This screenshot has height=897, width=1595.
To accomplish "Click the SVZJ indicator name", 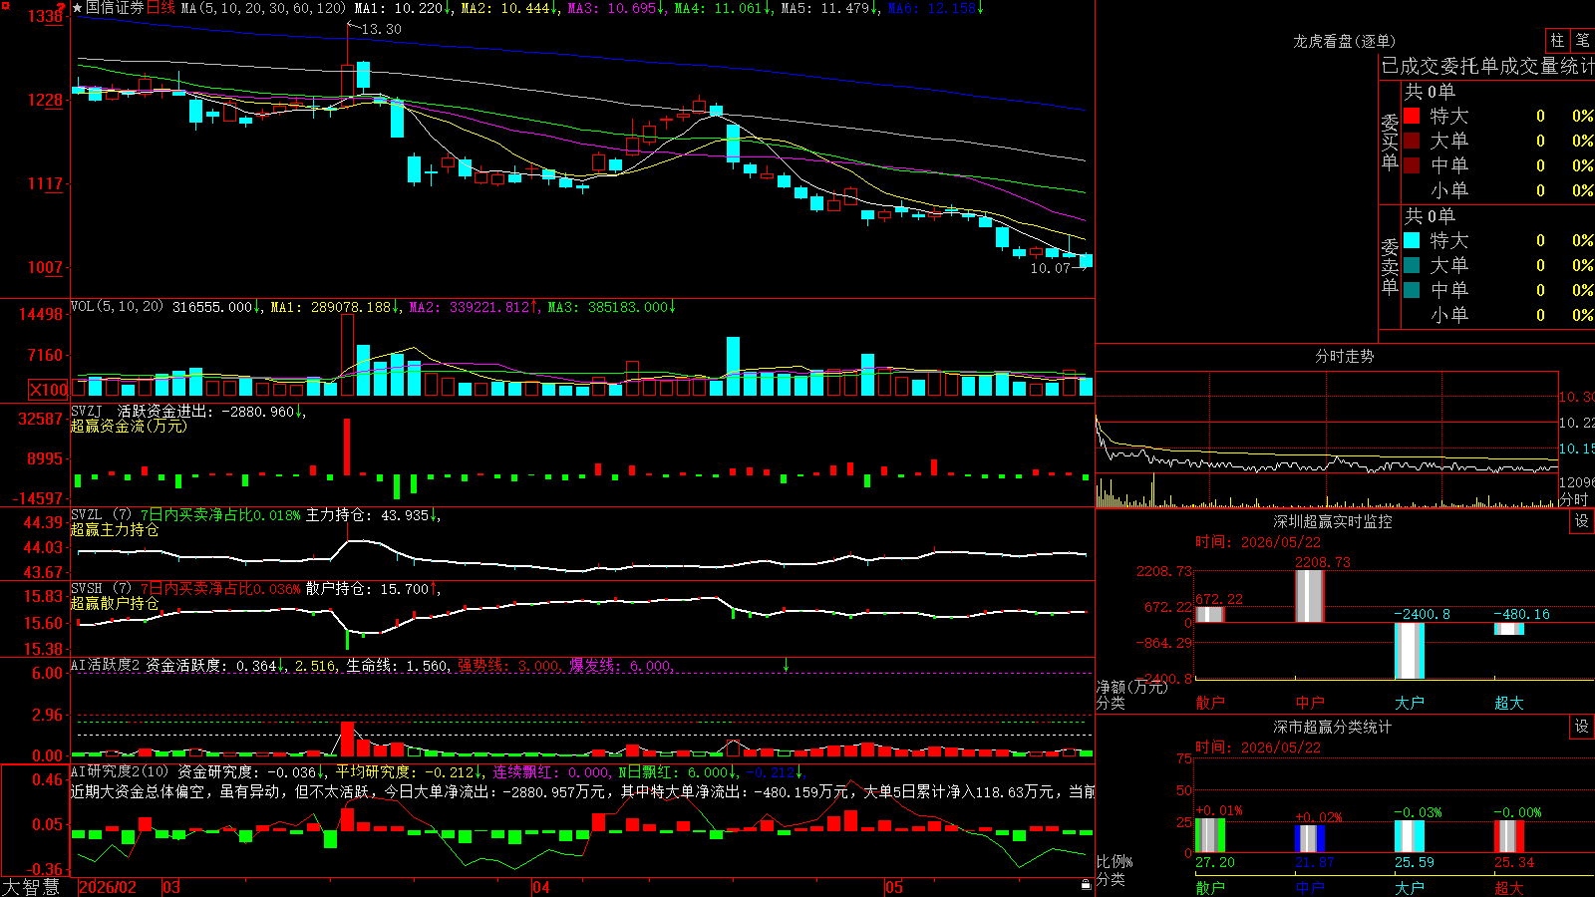I will (87, 411).
